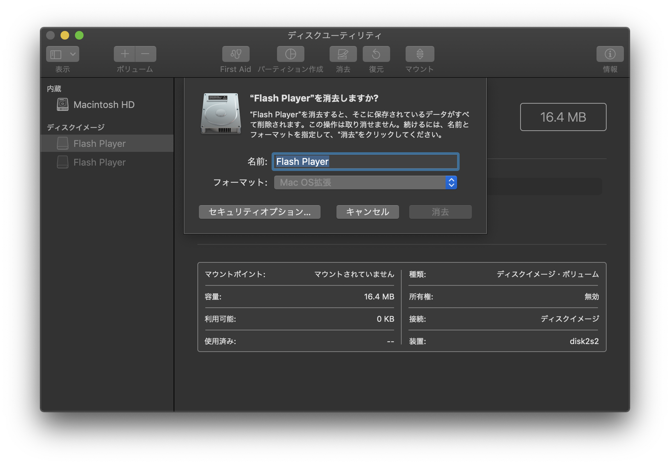Click the mount (マウント) toolbar icon
Viewport: 670px width, 465px height.
420,54
